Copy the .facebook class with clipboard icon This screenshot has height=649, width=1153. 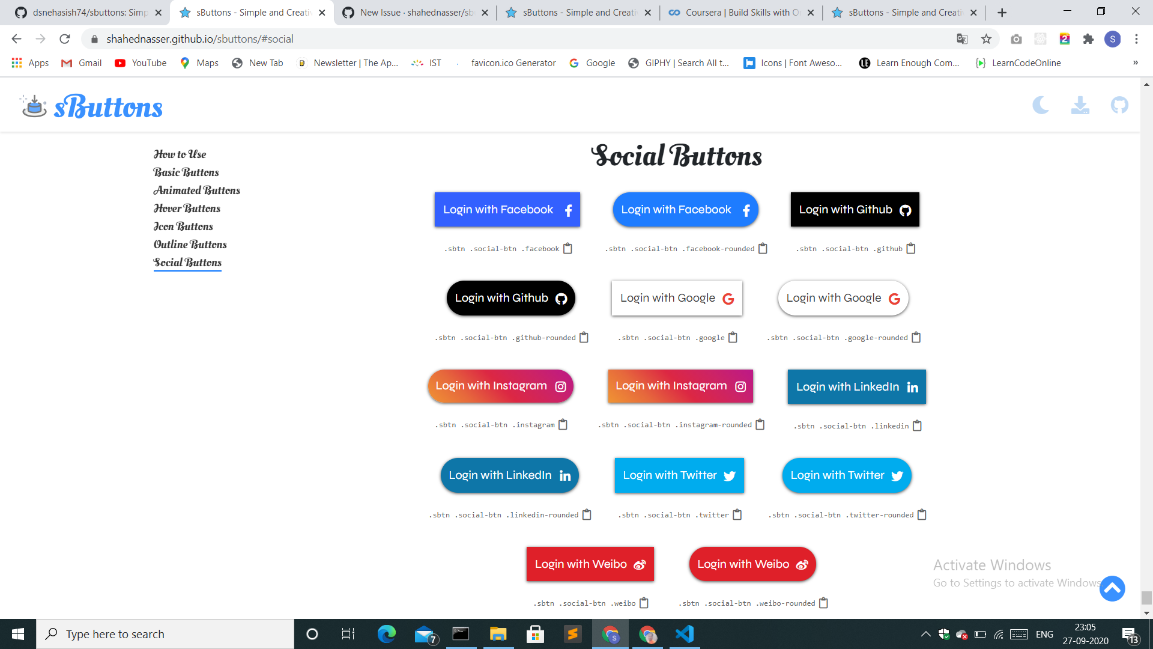(x=567, y=248)
